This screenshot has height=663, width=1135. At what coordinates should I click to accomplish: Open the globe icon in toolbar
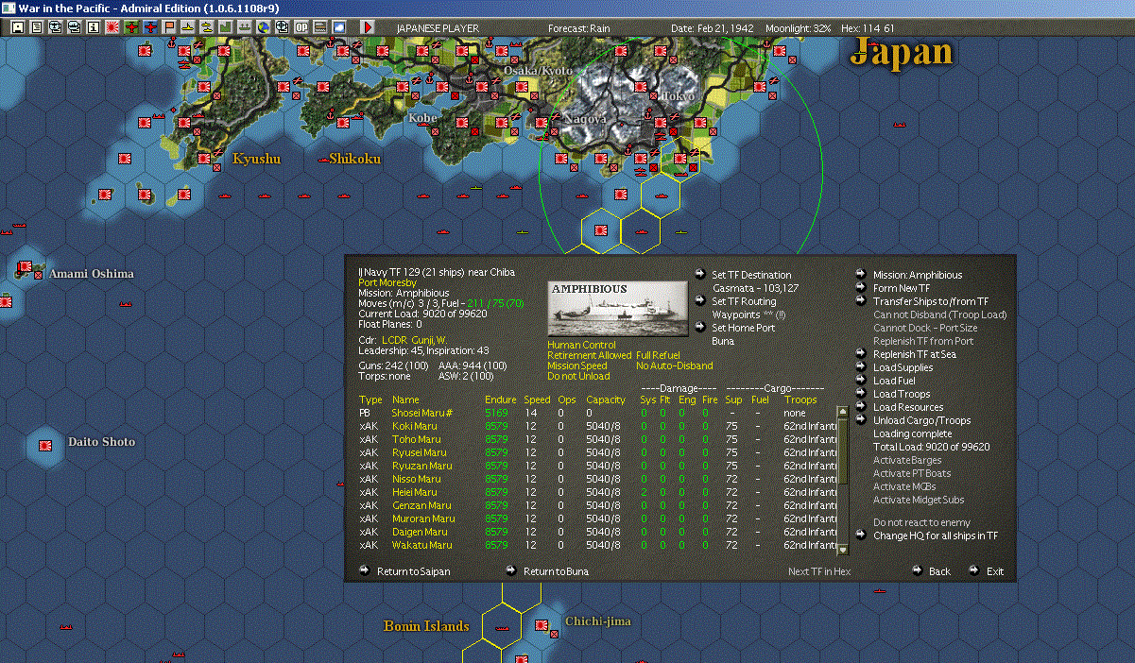click(x=263, y=27)
